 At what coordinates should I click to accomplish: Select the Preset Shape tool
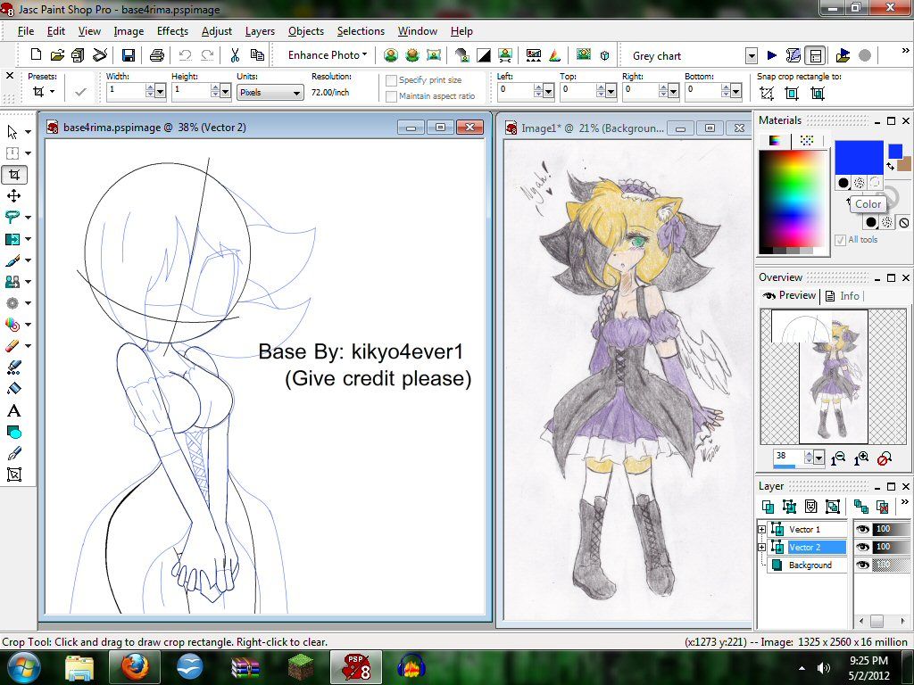click(x=14, y=432)
